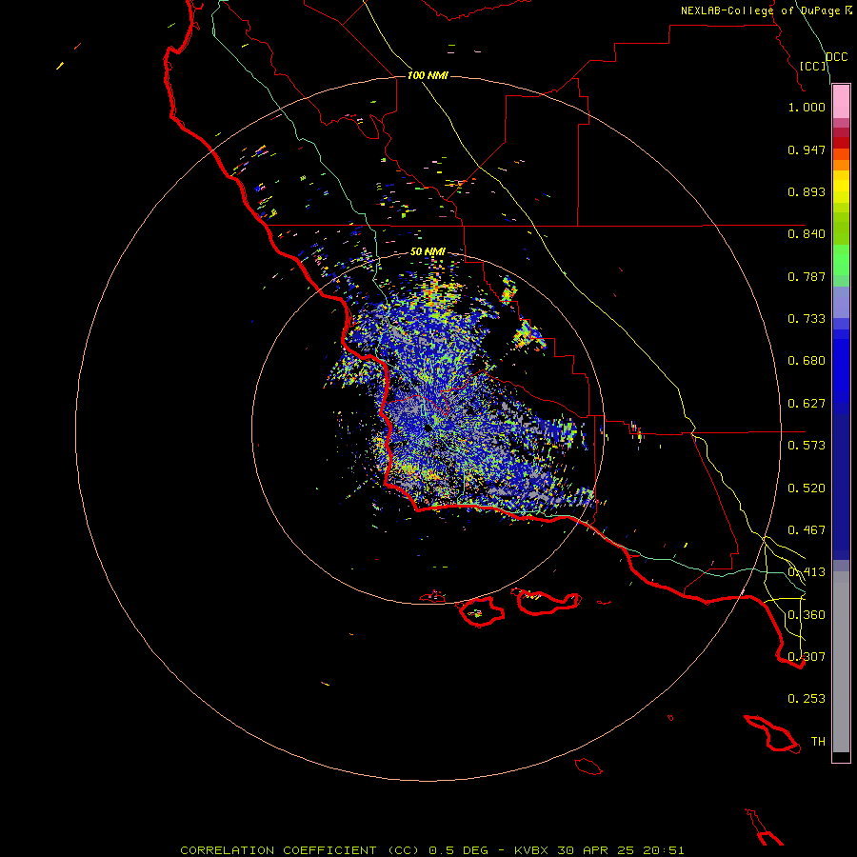
Task: Click the 0.680 scale value
Action: tap(807, 361)
